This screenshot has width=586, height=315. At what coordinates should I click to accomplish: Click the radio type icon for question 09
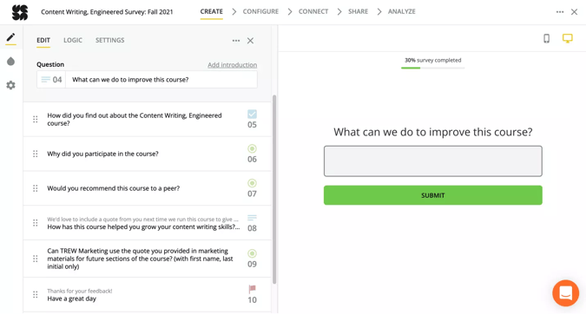pyautogui.click(x=253, y=253)
